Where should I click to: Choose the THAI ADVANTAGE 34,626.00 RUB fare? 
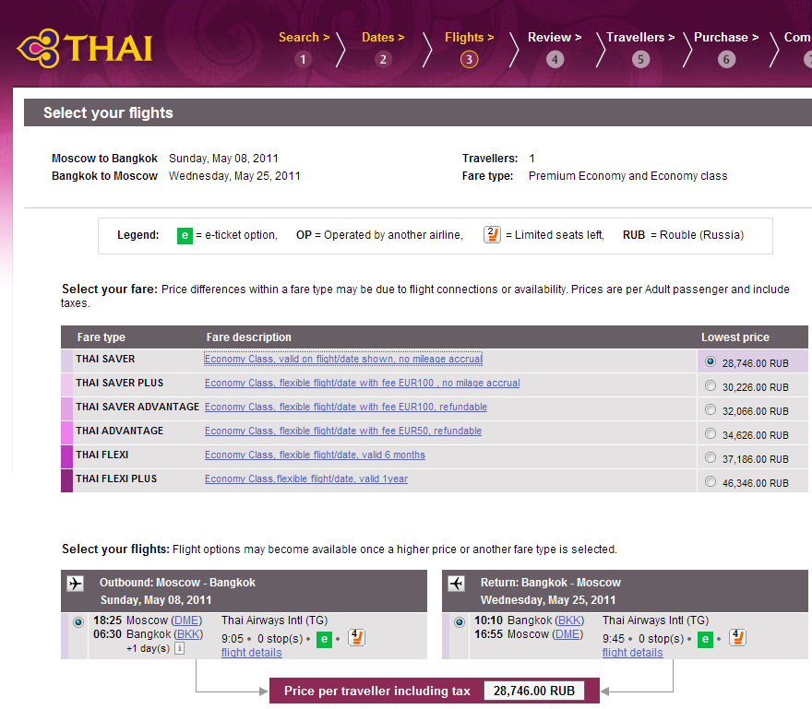[710, 433]
